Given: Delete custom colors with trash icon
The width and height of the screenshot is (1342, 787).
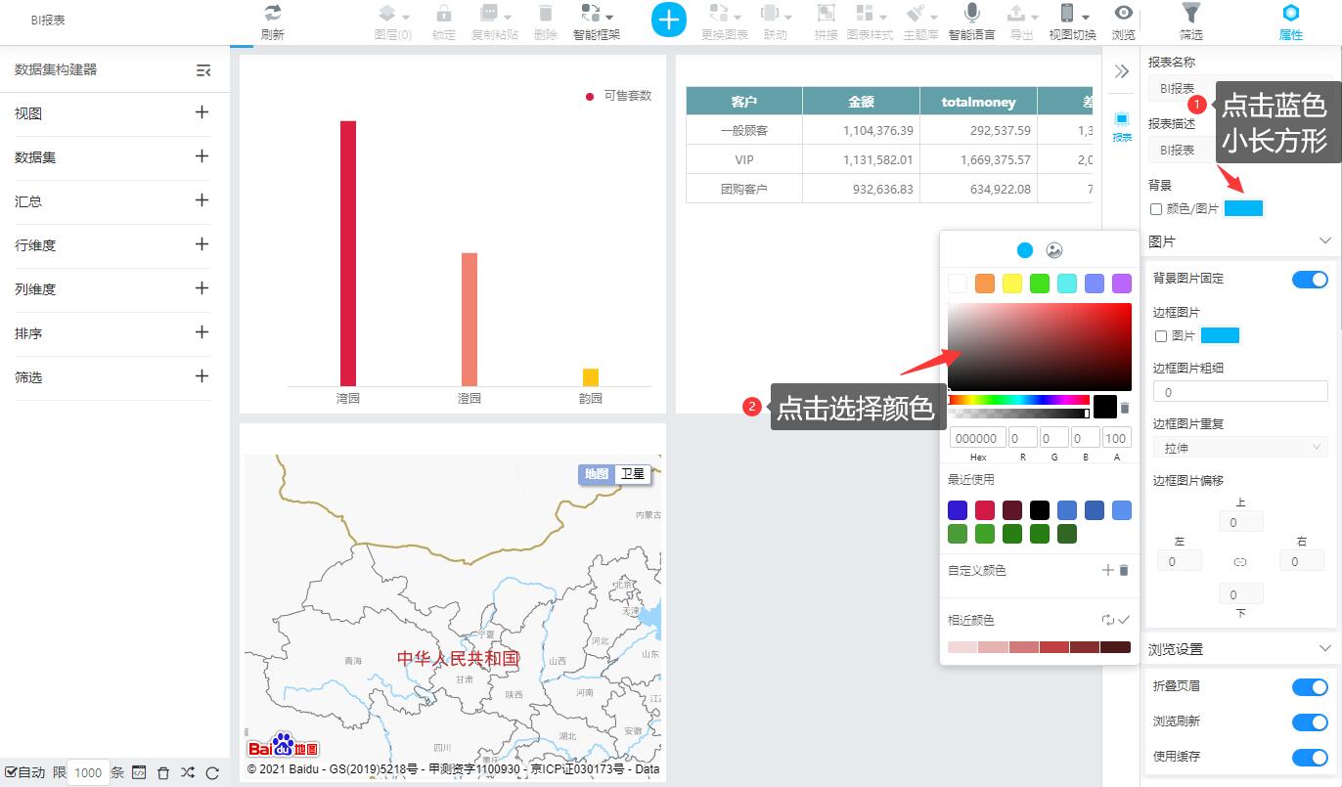Looking at the screenshot, I should tap(1124, 570).
